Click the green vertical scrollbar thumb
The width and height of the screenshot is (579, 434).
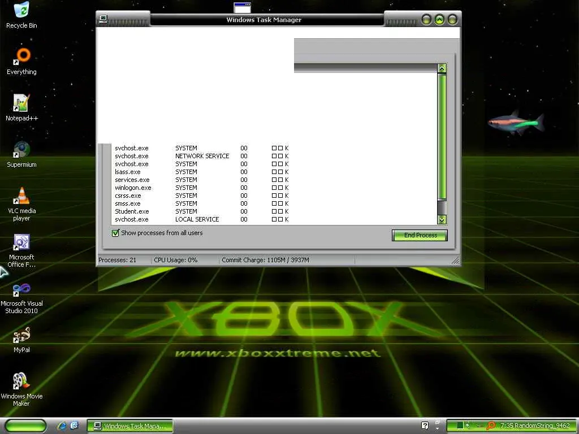click(442, 137)
